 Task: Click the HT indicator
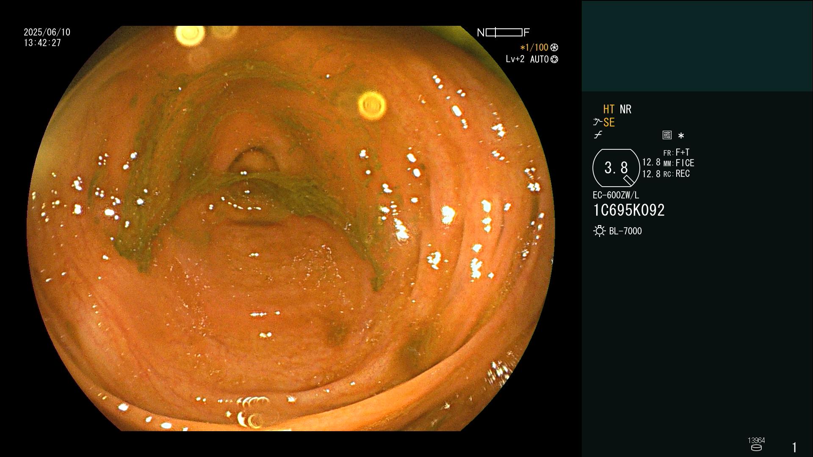(609, 109)
